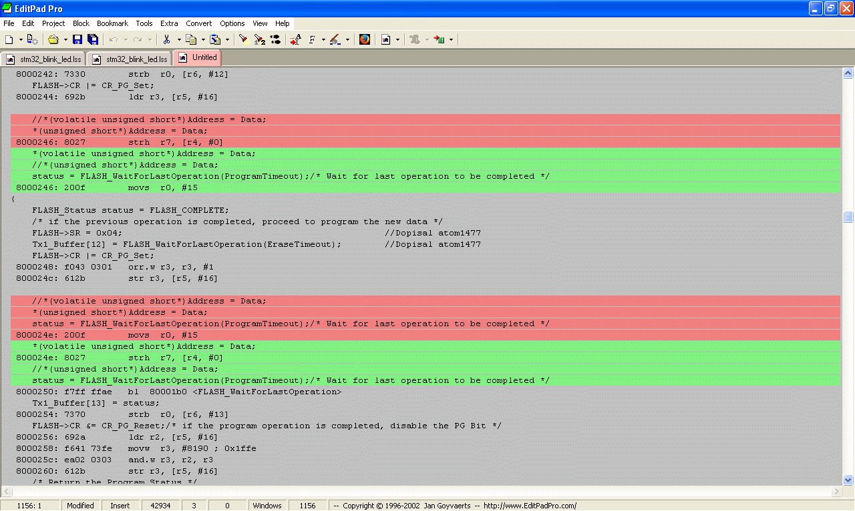Click the red arrow letter A icon
Image resolution: width=855 pixels, height=511 pixels.
296,40
